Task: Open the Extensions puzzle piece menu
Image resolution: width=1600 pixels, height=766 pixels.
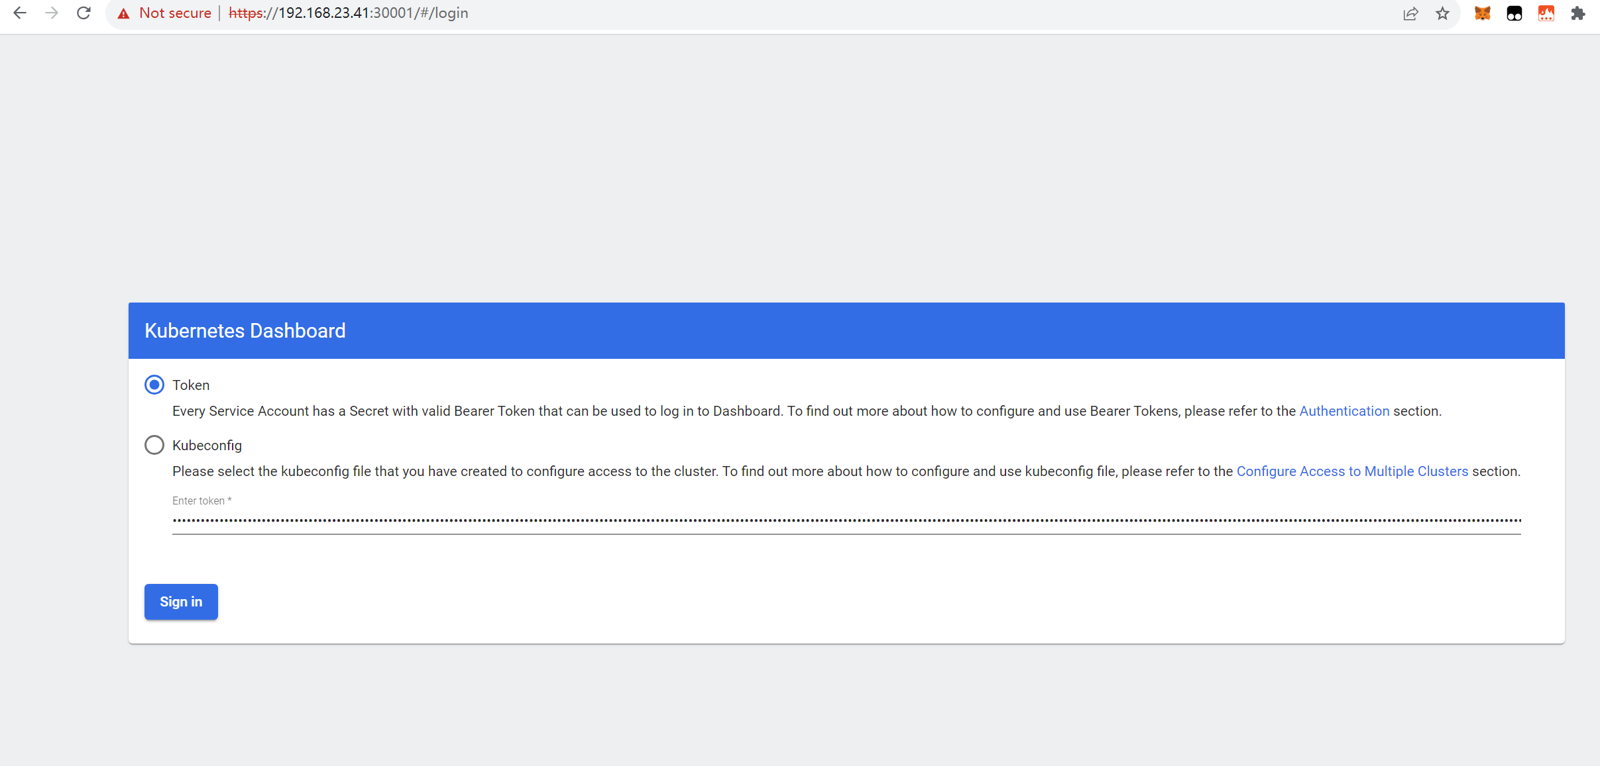Action: pos(1577,13)
